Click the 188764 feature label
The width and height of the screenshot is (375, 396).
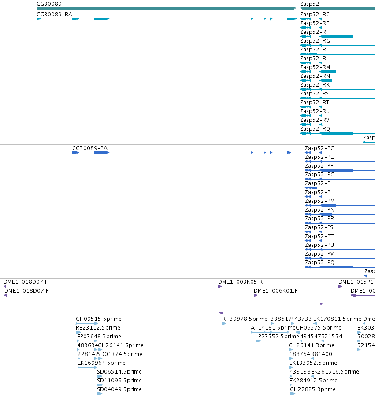click(x=300, y=354)
